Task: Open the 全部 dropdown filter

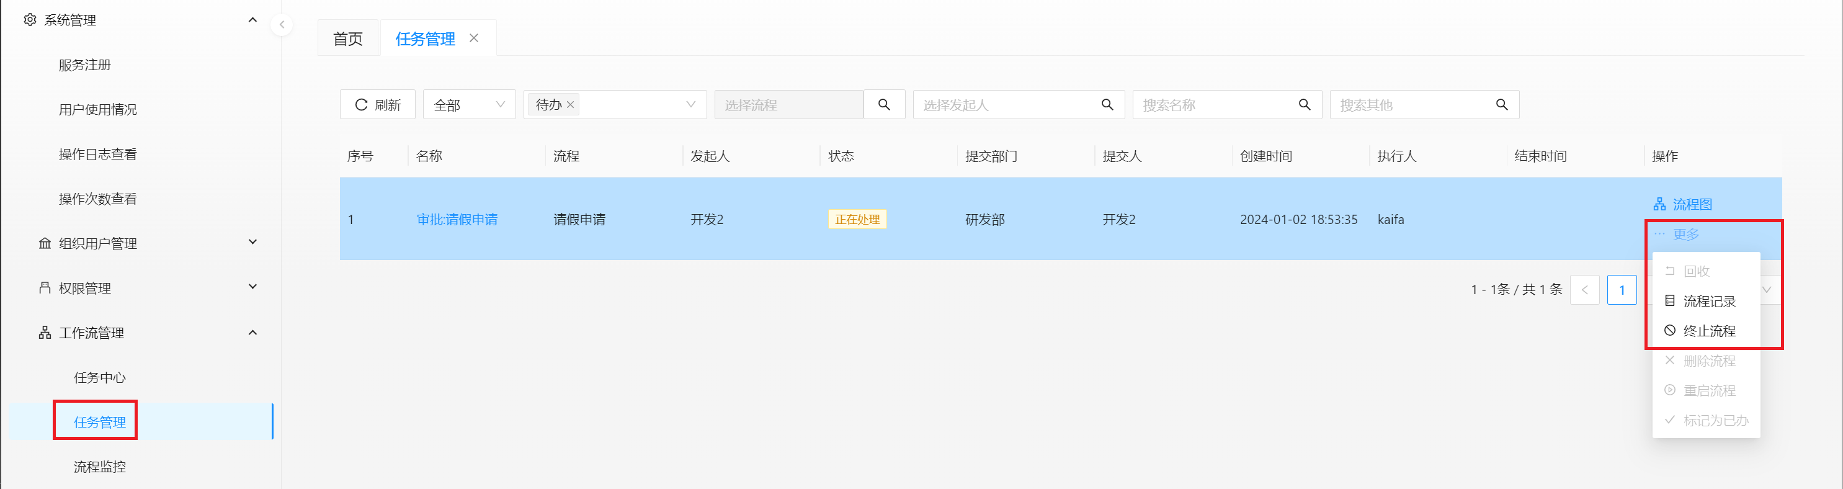Action: (470, 104)
